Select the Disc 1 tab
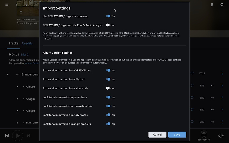The width and height of the screenshot is (229, 143). 14,55
